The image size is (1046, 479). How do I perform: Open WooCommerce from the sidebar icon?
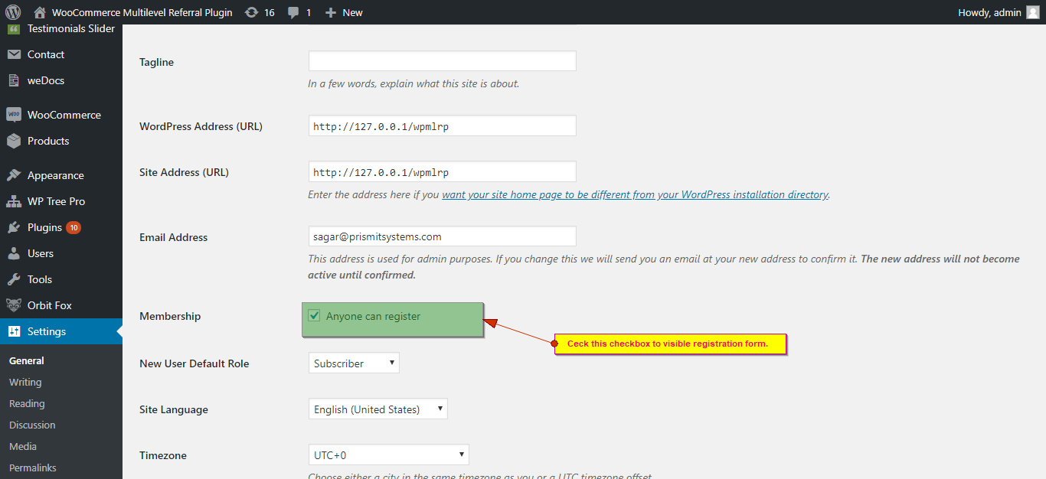tap(14, 114)
